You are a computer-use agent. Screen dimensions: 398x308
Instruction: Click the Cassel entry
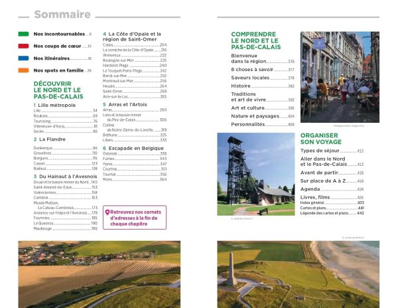click(x=66, y=163)
